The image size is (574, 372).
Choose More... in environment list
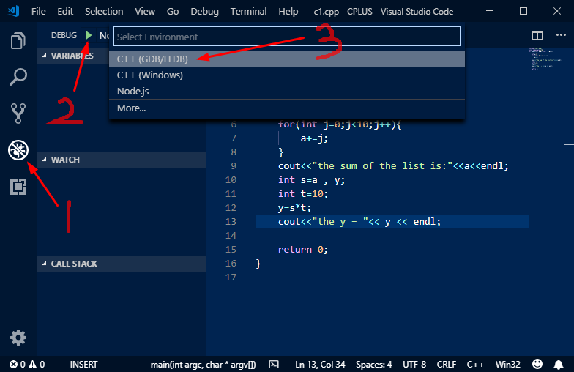[287, 108]
